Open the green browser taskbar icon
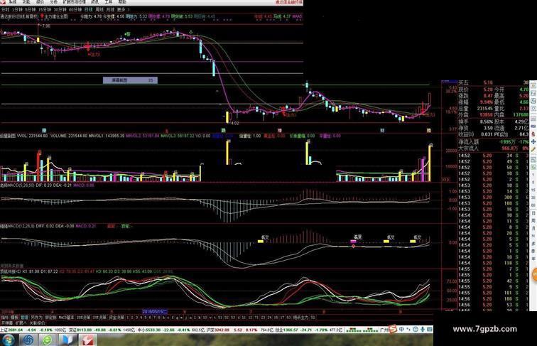This screenshot has height=346, width=537. (x=48, y=340)
